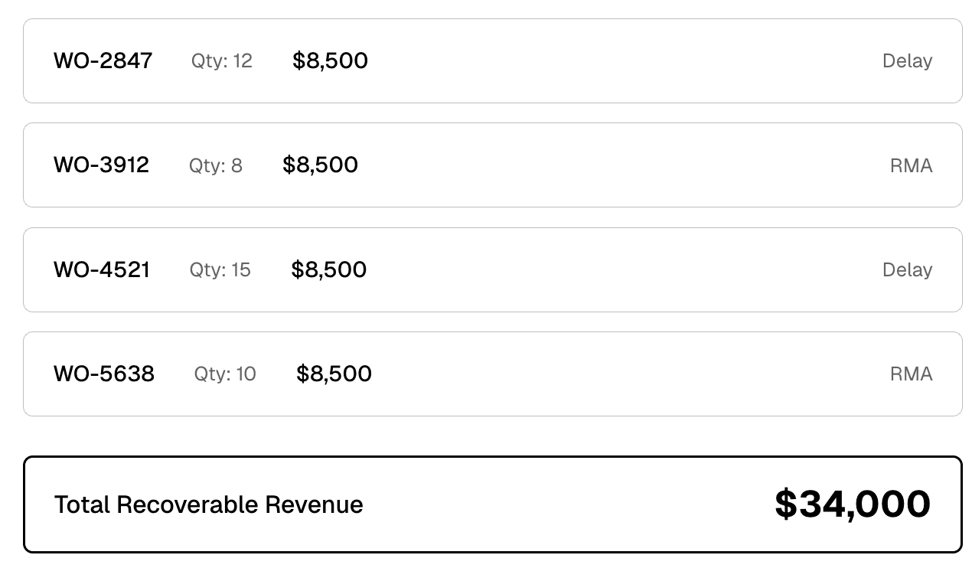Viewport: 972px width, 568px height.
Task: Click the Delay tag on WO-2847
Action: coord(906,60)
